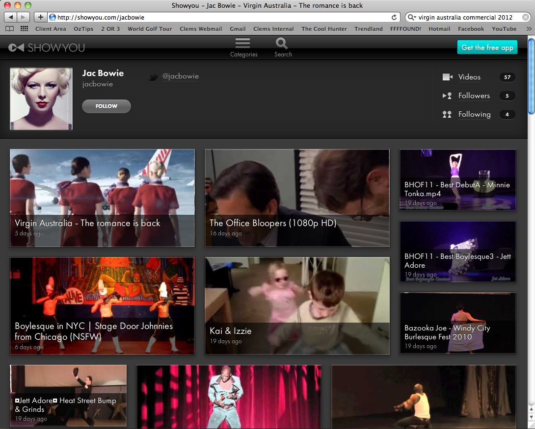
Task: Click the Followers icon
Action: (447, 96)
